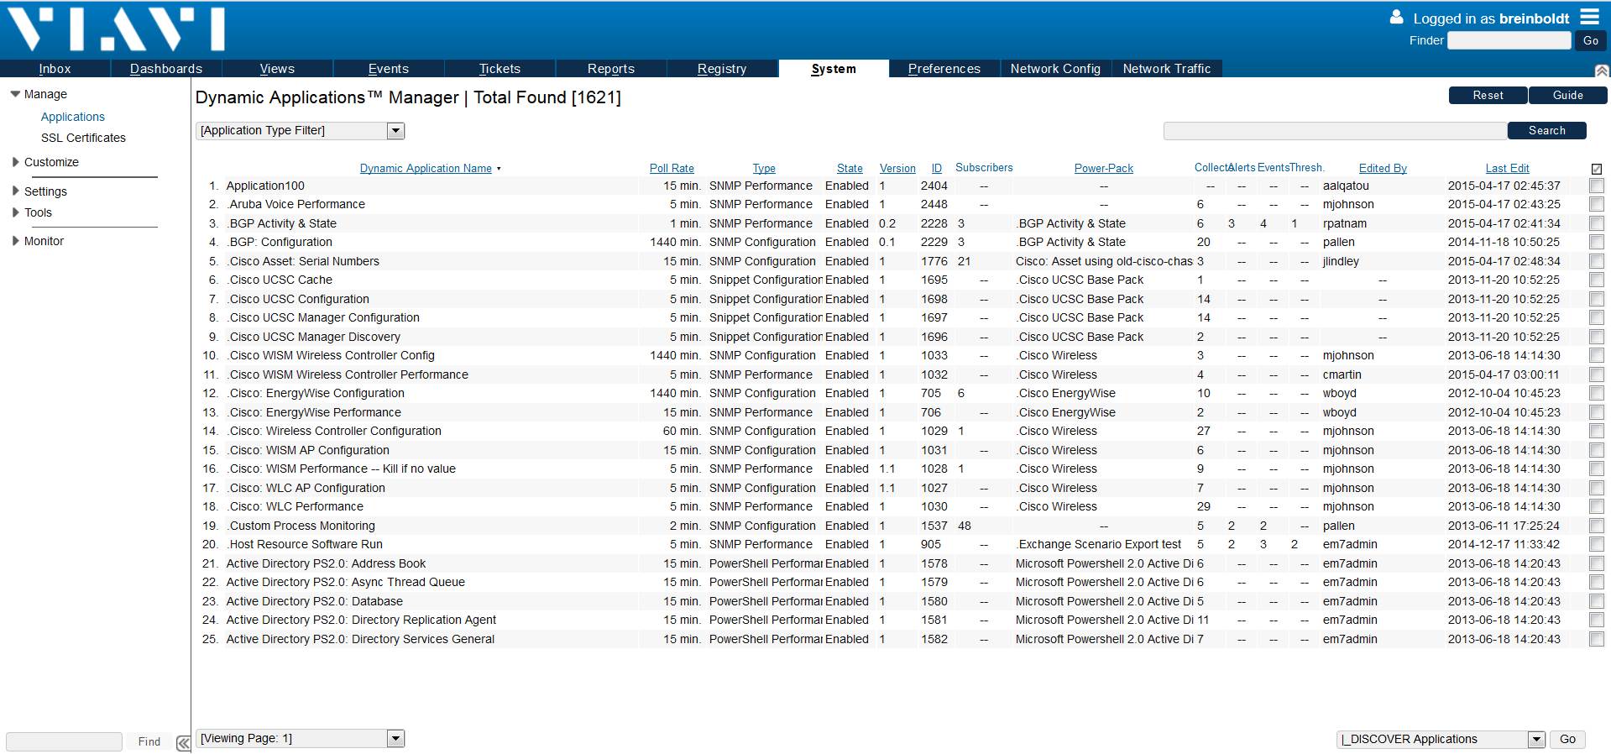Sort by the Last Edit column
1611x754 pixels.
(1507, 168)
